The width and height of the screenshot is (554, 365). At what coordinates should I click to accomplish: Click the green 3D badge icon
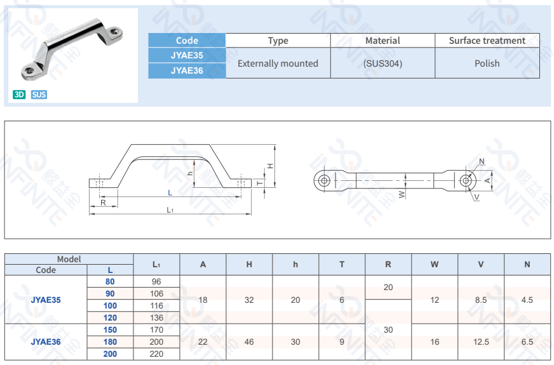[x=19, y=95]
